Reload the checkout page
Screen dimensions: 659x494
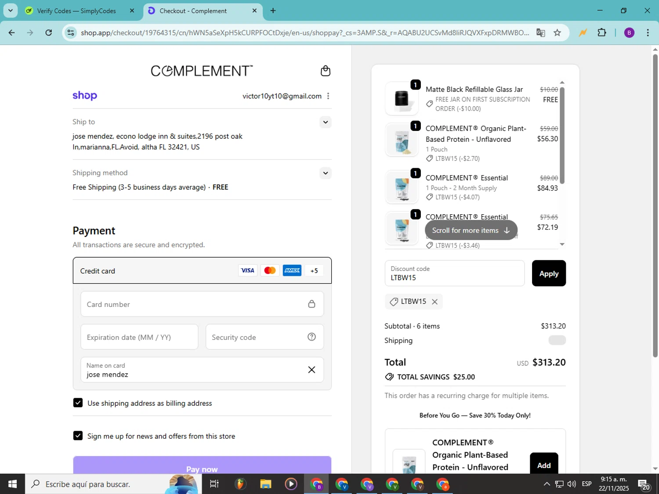click(49, 32)
